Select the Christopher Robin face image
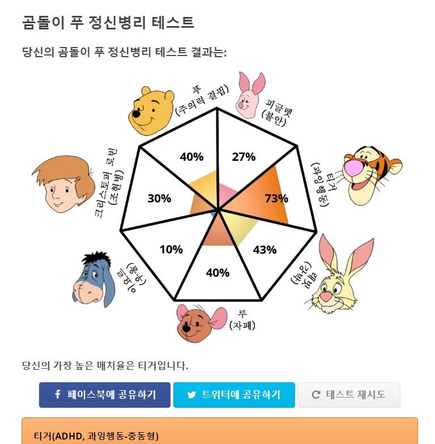 (x=63, y=183)
